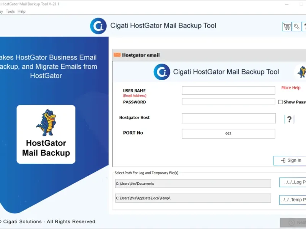Click the Cigati Solutions All Rights Reserved text
The image size is (306, 229).
pyautogui.click(x=48, y=222)
